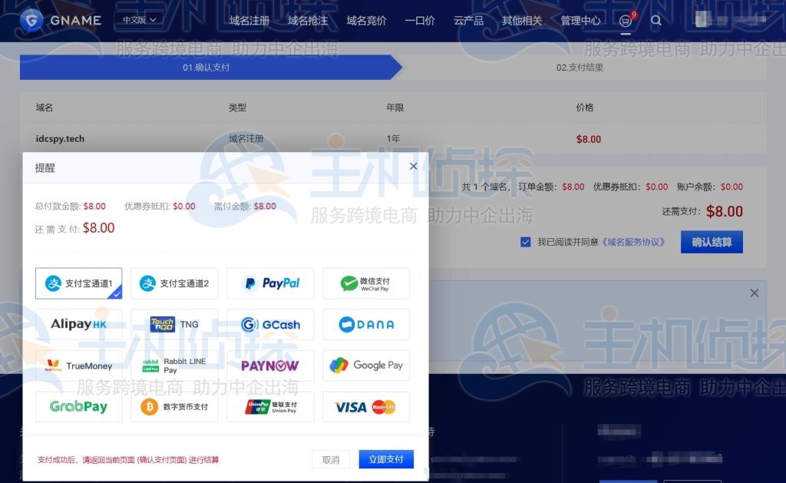The height and width of the screenshot is (483, 786).
Task: Choose the Bitcoin 数字货币支付 option
Action: tap(174, 407)
